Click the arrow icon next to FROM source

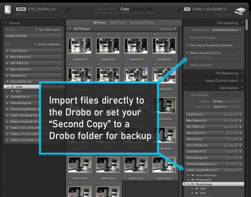click(68, 10)
